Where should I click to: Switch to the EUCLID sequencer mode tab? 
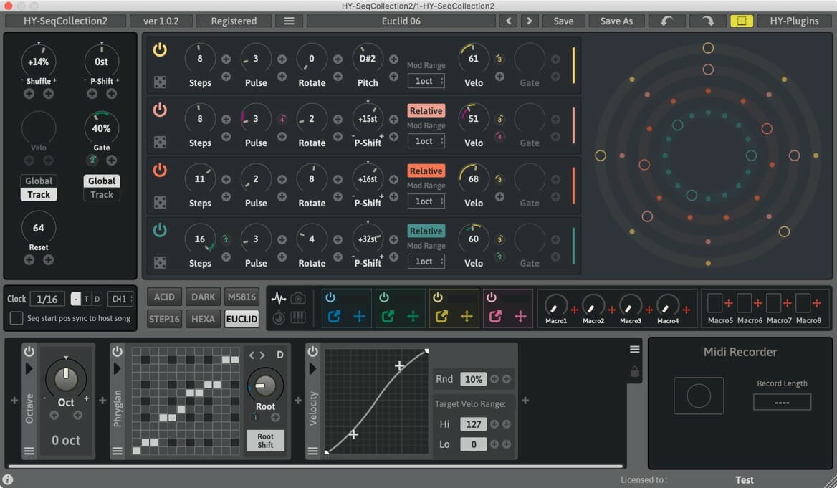tap(241, 319)
